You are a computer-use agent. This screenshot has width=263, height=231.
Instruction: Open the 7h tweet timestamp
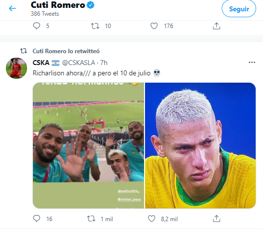coord(104,63)
